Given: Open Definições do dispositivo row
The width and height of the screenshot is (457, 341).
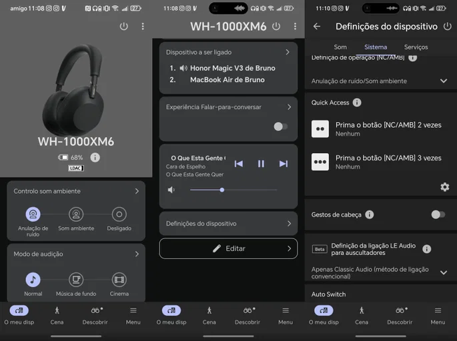Looking at the screenshot, I should (228, 224).
